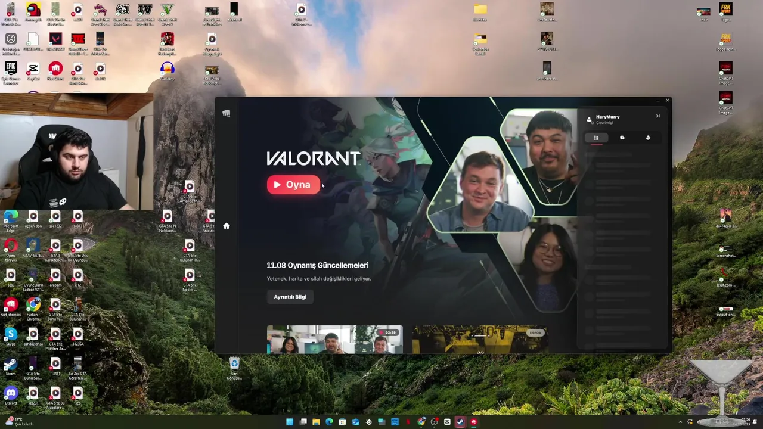763x429 pixels.
Task: Open the Windows Start button on the taskbar
Action: (290, 422)
